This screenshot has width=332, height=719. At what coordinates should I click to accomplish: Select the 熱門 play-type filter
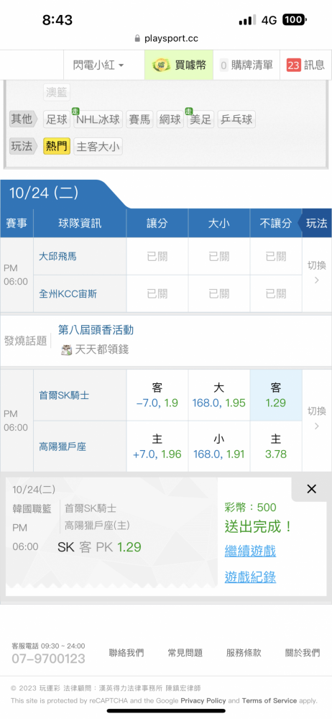click(x=56, y=146)
